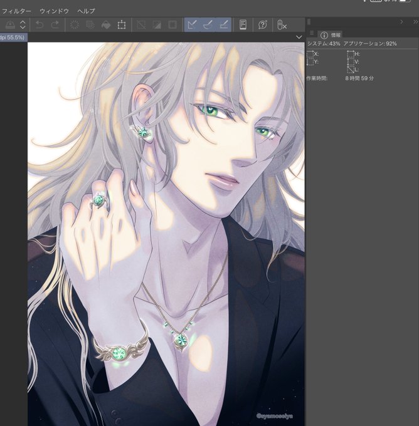The image size is (419, 426).
Task: Click the palette dock grip handle
Action: click(309, 22)
